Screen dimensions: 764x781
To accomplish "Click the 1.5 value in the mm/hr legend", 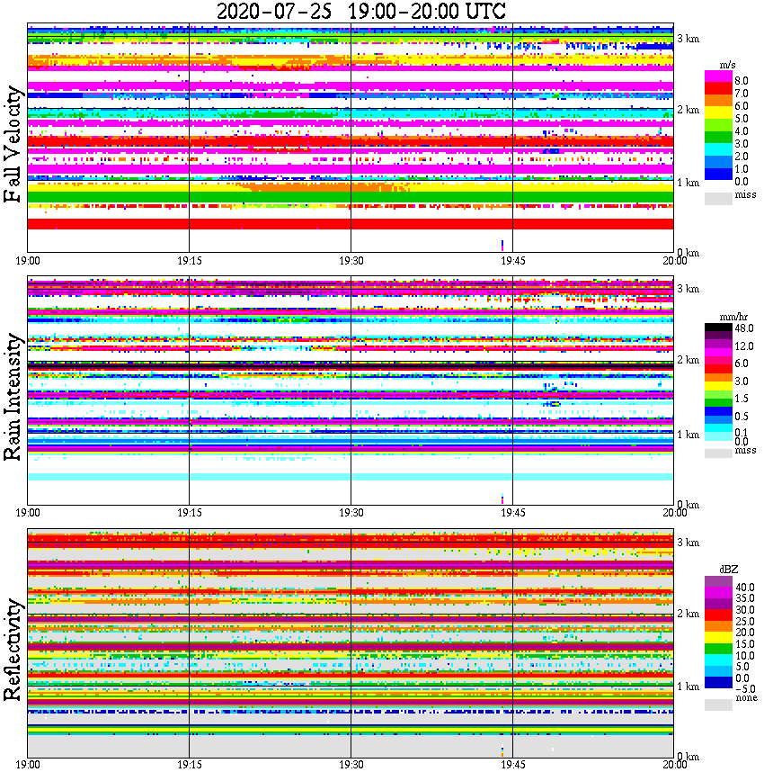I will 742,398.
